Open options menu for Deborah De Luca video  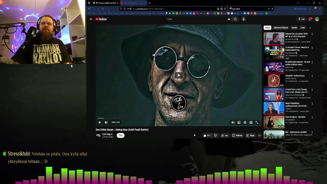[312, 34]
